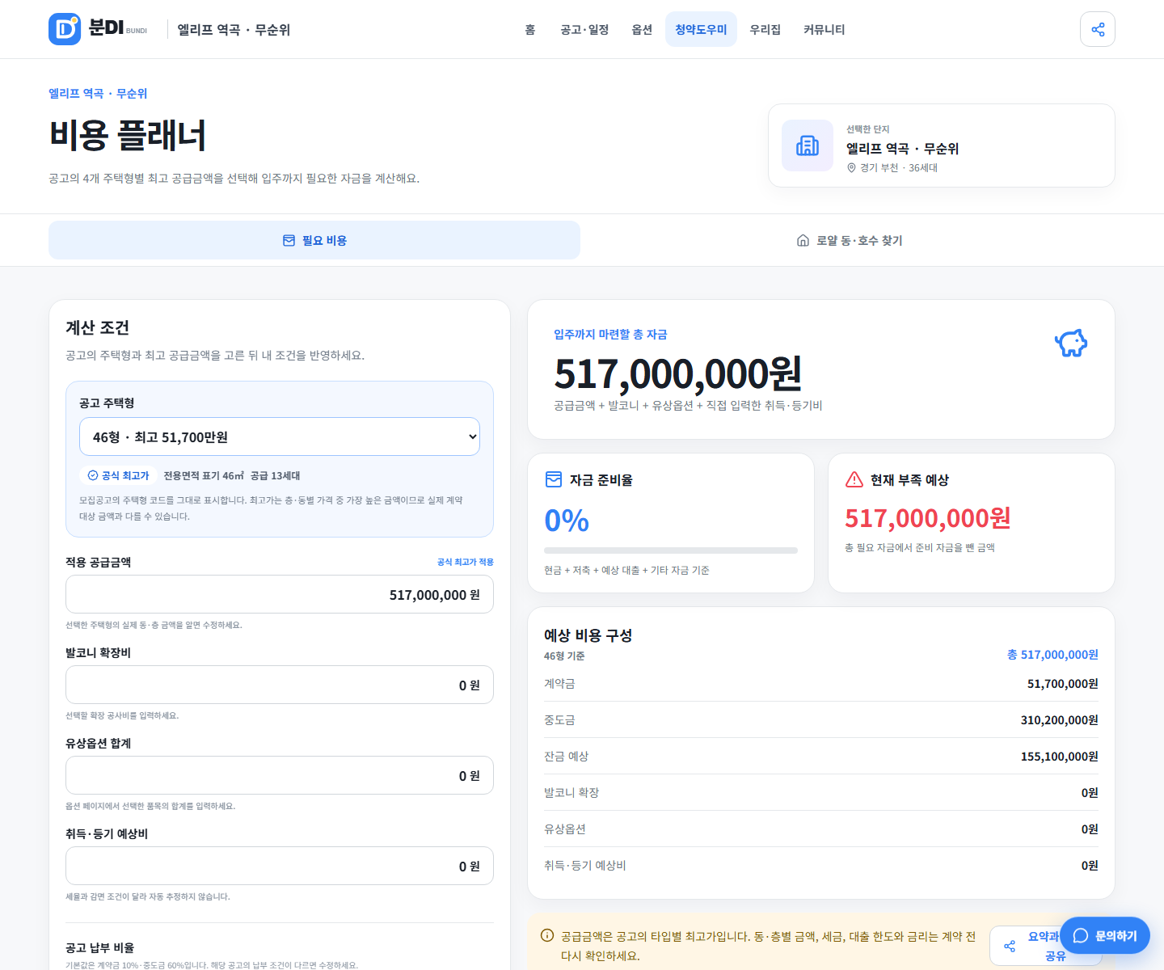The height and width of the screenshot is (970, 1164).
Task: Go to 홈 menu
Action: 530,29
